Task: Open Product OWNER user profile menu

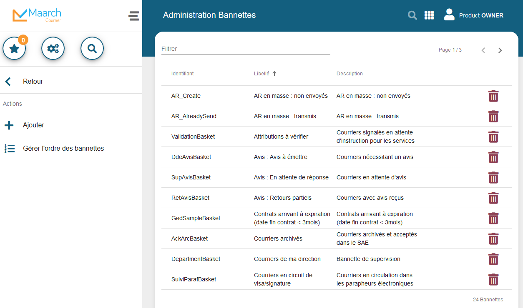Action: click(473, 15)
